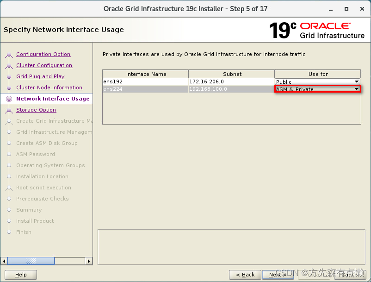Click the disabled Operating System Groups step
Viewport: 371px width, 282px height.
(50, 165)
